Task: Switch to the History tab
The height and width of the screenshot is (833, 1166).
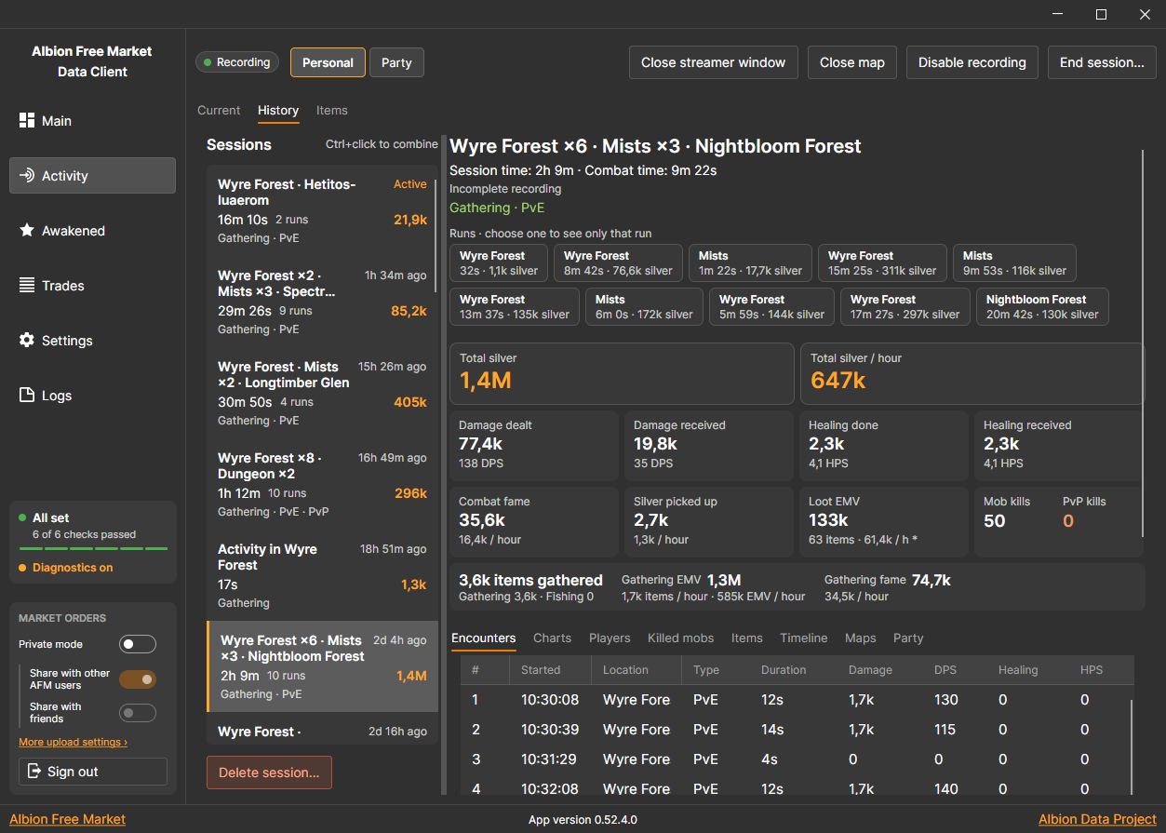Action: coord(278,110)
